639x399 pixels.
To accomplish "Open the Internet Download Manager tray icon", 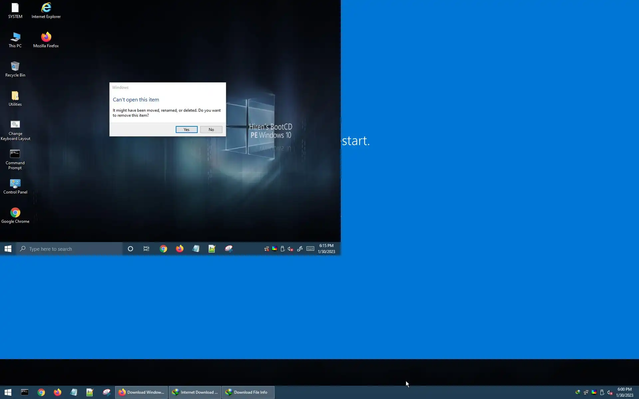I will click(578, 392).
